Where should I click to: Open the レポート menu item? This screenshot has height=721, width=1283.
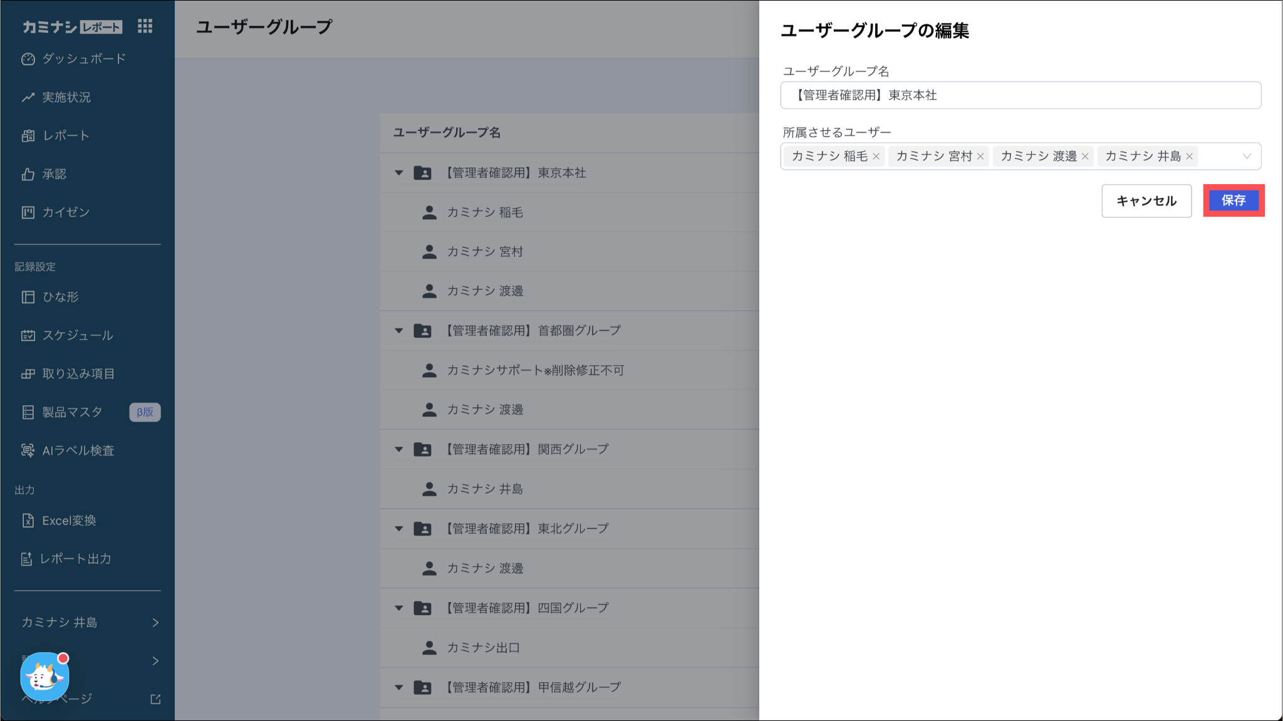66,136
